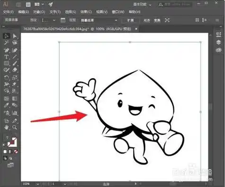Open the 选择(S) menu

[71, 12]
